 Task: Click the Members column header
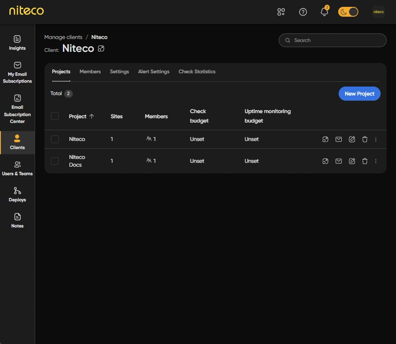[156, 117]
